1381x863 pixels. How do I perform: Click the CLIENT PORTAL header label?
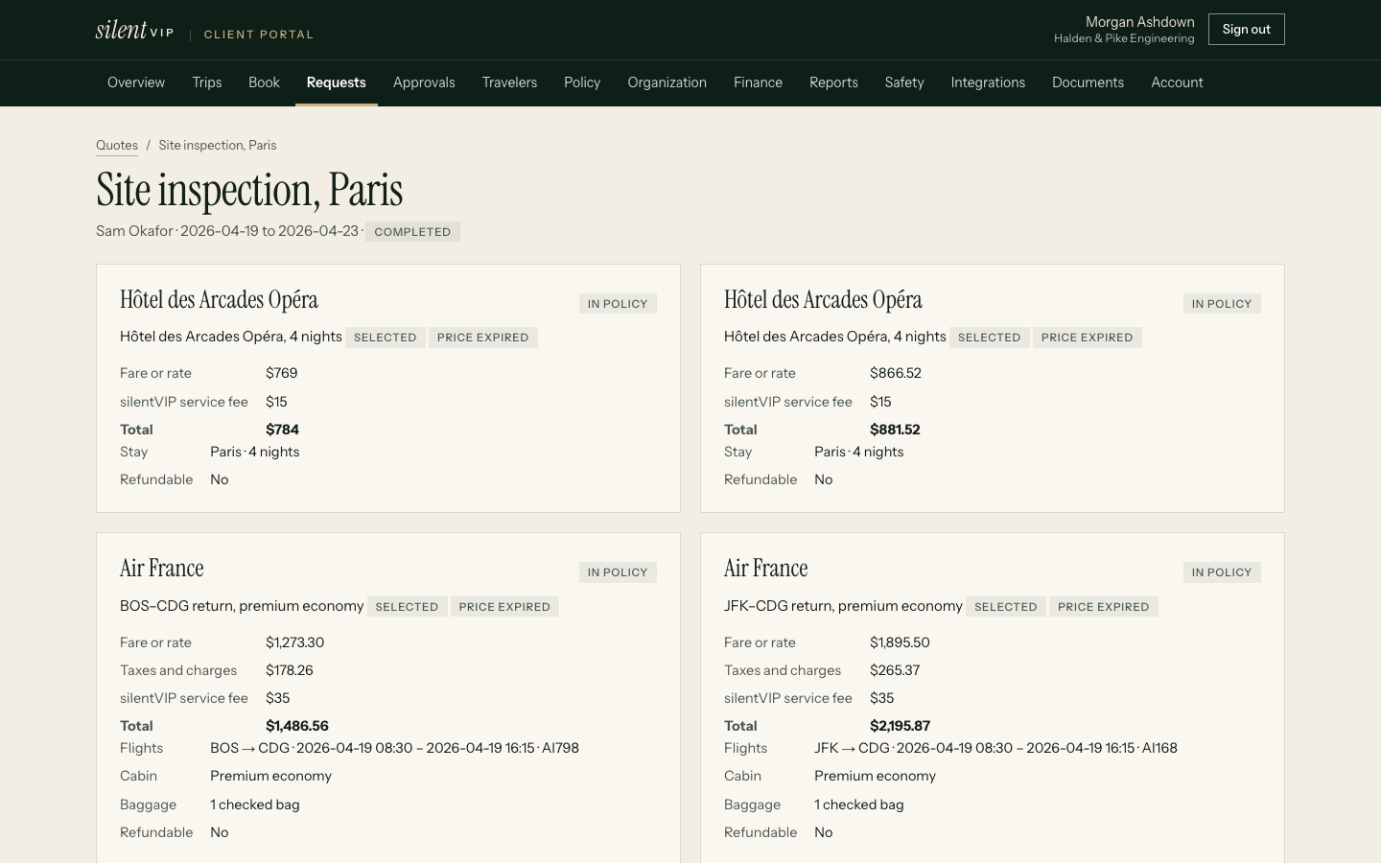pyautogui.click(x=259, y=35)
